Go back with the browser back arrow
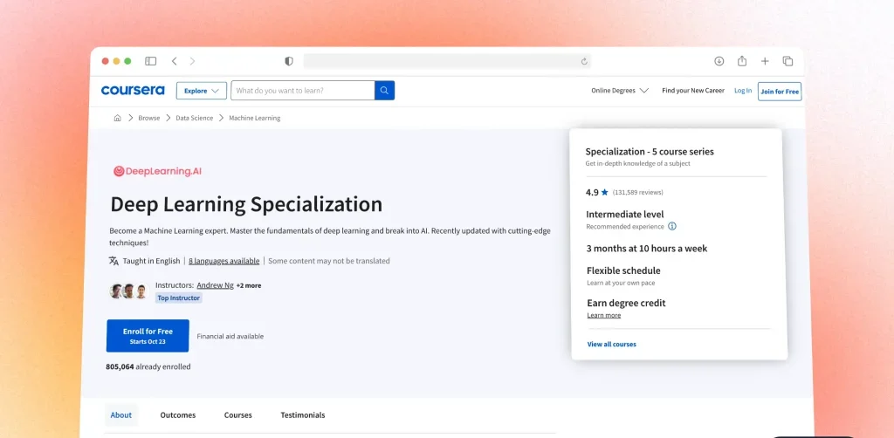This screenshot has width=894, height=438. [175, 61]
